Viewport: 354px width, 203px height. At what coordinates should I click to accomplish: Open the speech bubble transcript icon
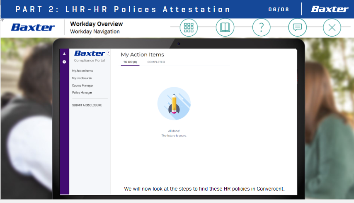[x=297, y=27]
